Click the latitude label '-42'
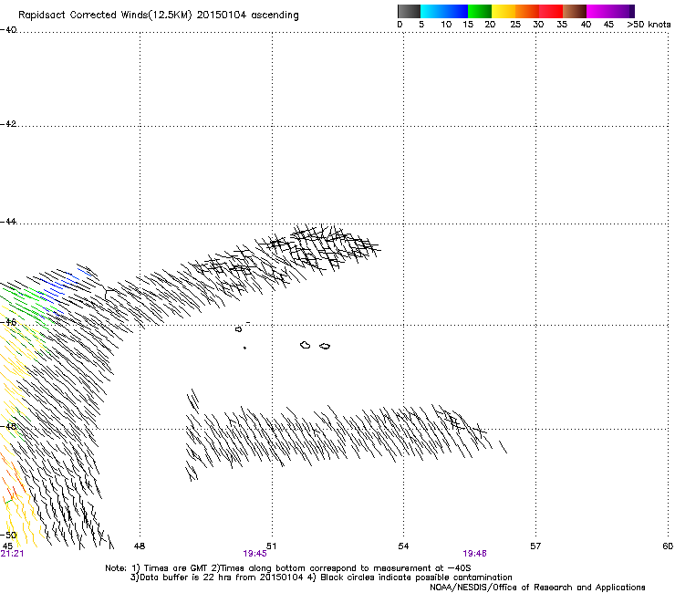The height and width of the screenshot is (593, 675). (8, 124)
